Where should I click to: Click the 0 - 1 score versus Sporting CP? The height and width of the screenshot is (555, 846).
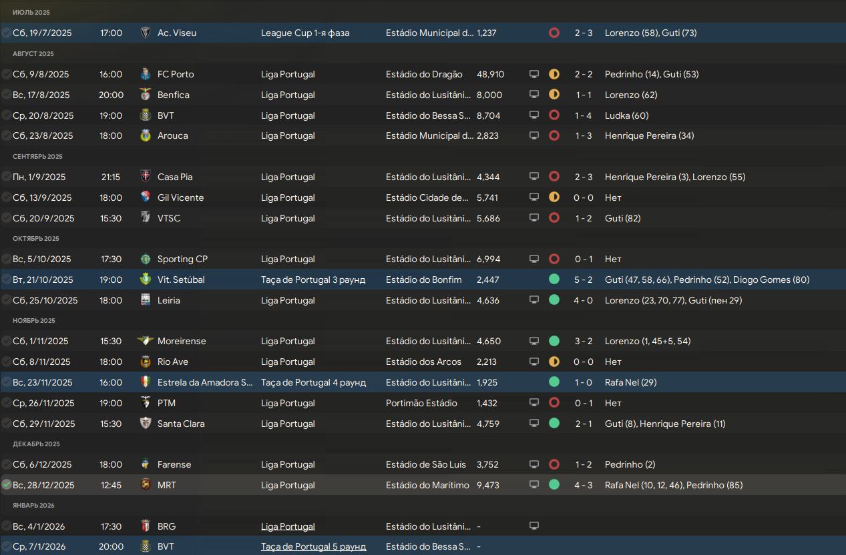(584, 259)
